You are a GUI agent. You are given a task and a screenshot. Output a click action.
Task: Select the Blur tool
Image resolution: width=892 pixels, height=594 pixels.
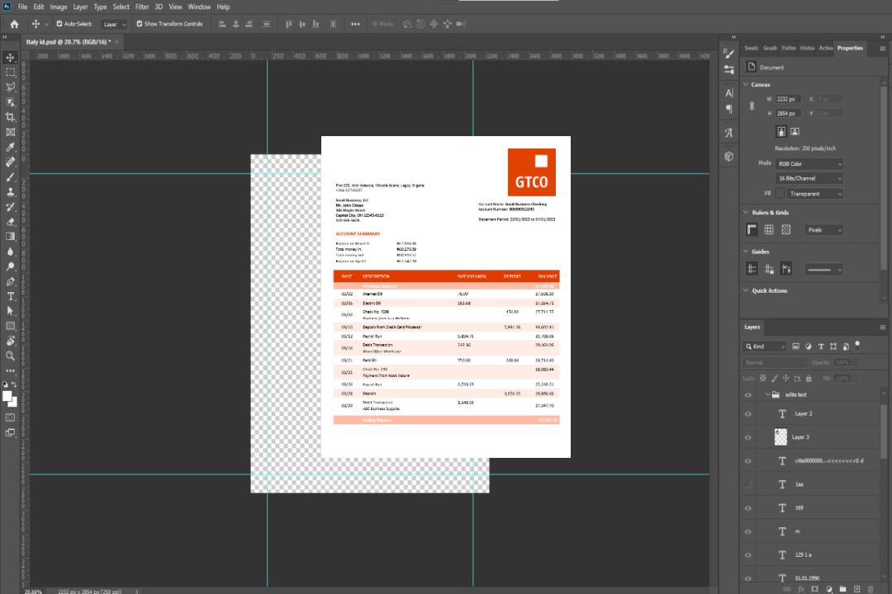(x=10, y=252)
